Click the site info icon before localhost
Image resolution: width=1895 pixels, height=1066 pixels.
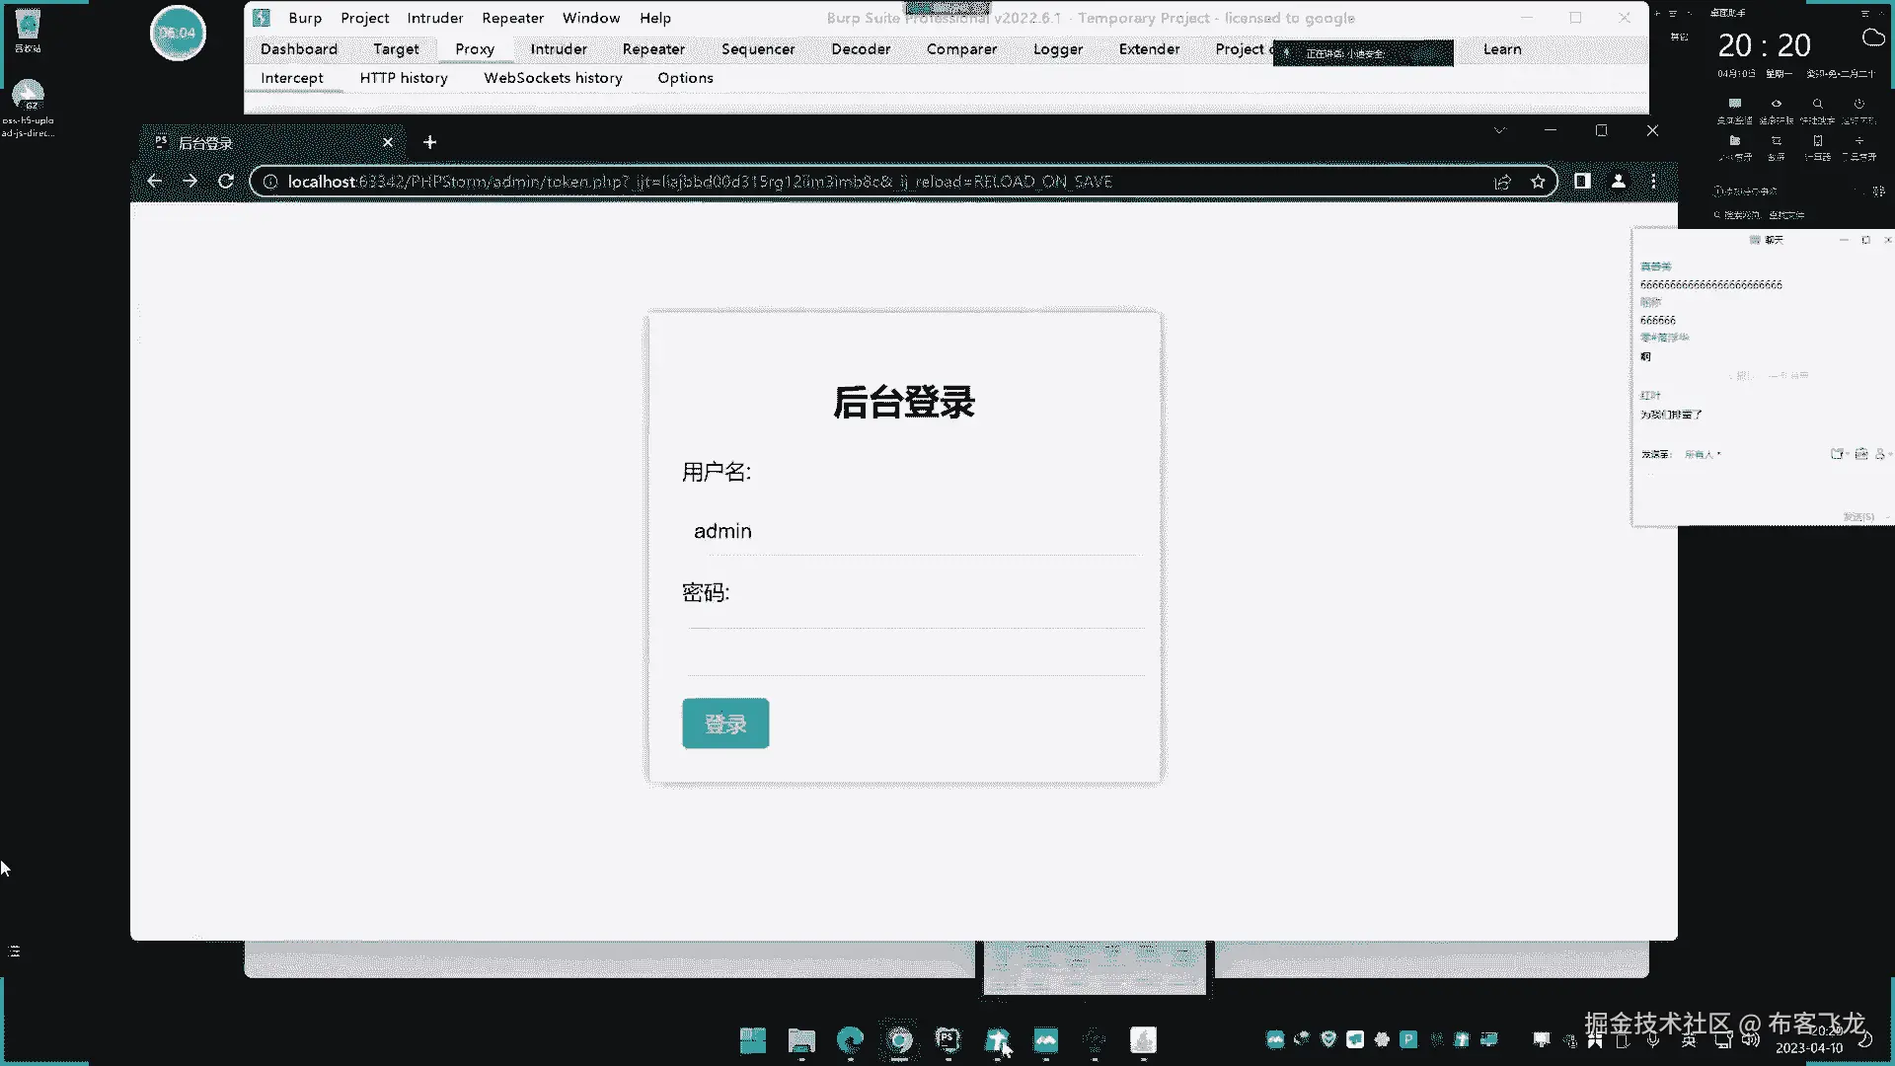click(x=270, y=182)
